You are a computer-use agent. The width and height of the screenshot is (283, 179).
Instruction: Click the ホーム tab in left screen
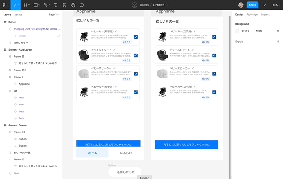[x=92, y=153]
